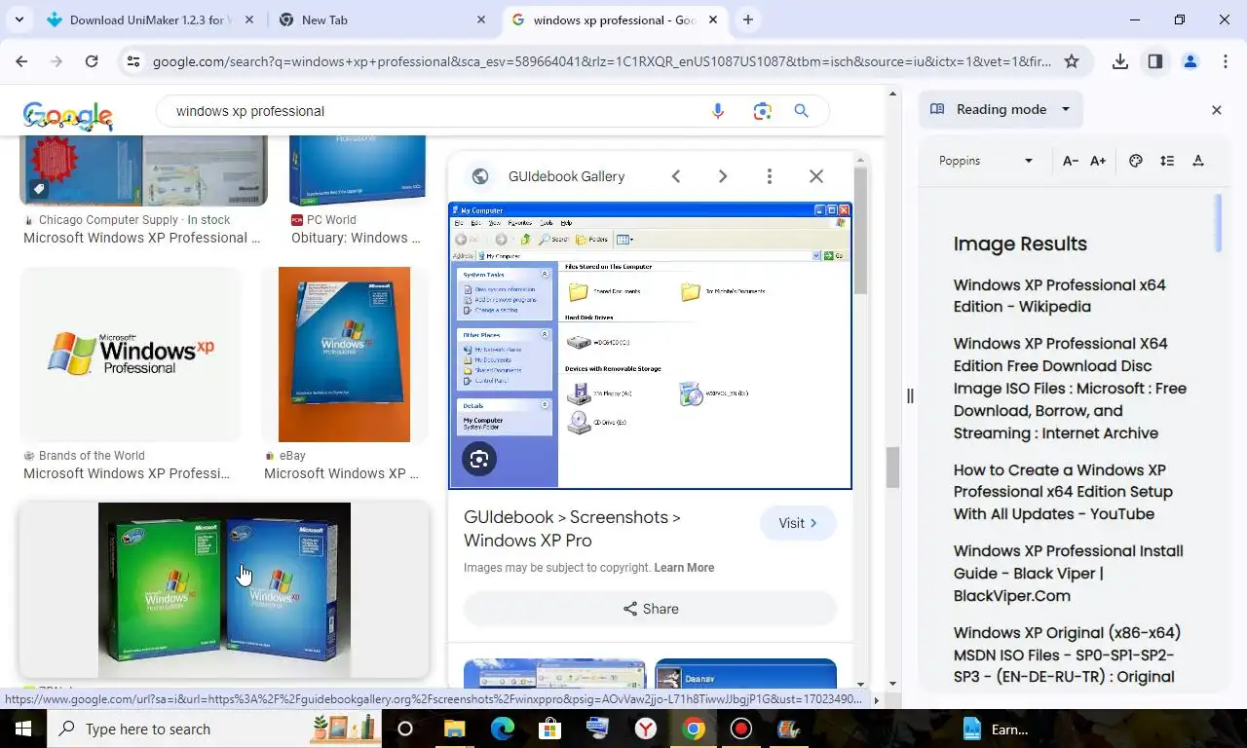Open the Earn... taskbar window
Viewport: 1247px width, 748px height.
(996, 729)
